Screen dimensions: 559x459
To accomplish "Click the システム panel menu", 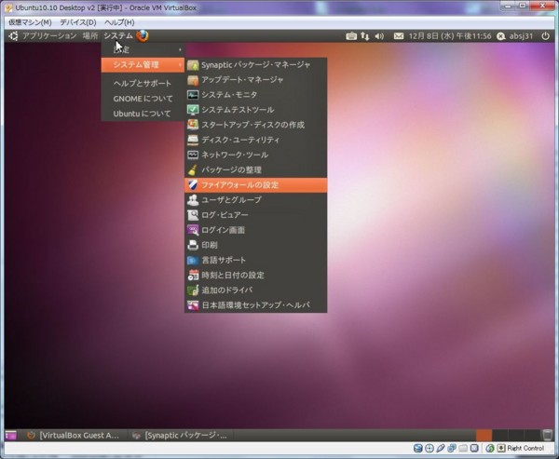I will pyautogui.click(x=118, y=36).
